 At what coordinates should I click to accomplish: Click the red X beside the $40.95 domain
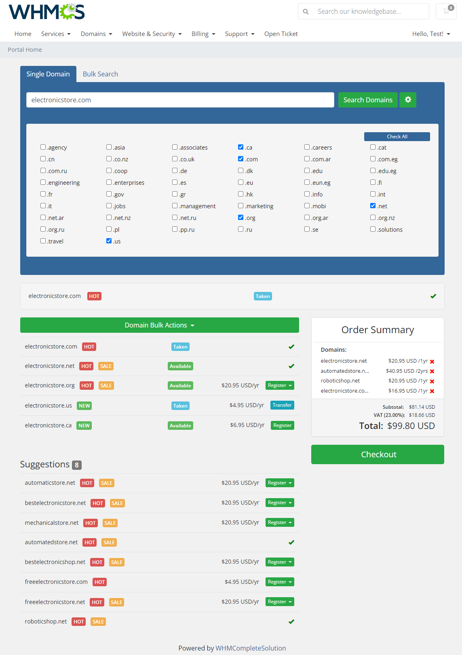pyautogui.click(x=432, y=371)
